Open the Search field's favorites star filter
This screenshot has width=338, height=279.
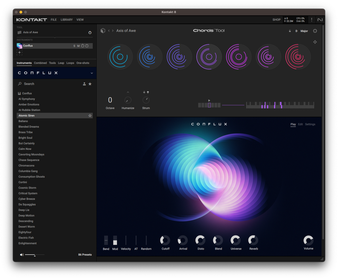coord(90,84)
